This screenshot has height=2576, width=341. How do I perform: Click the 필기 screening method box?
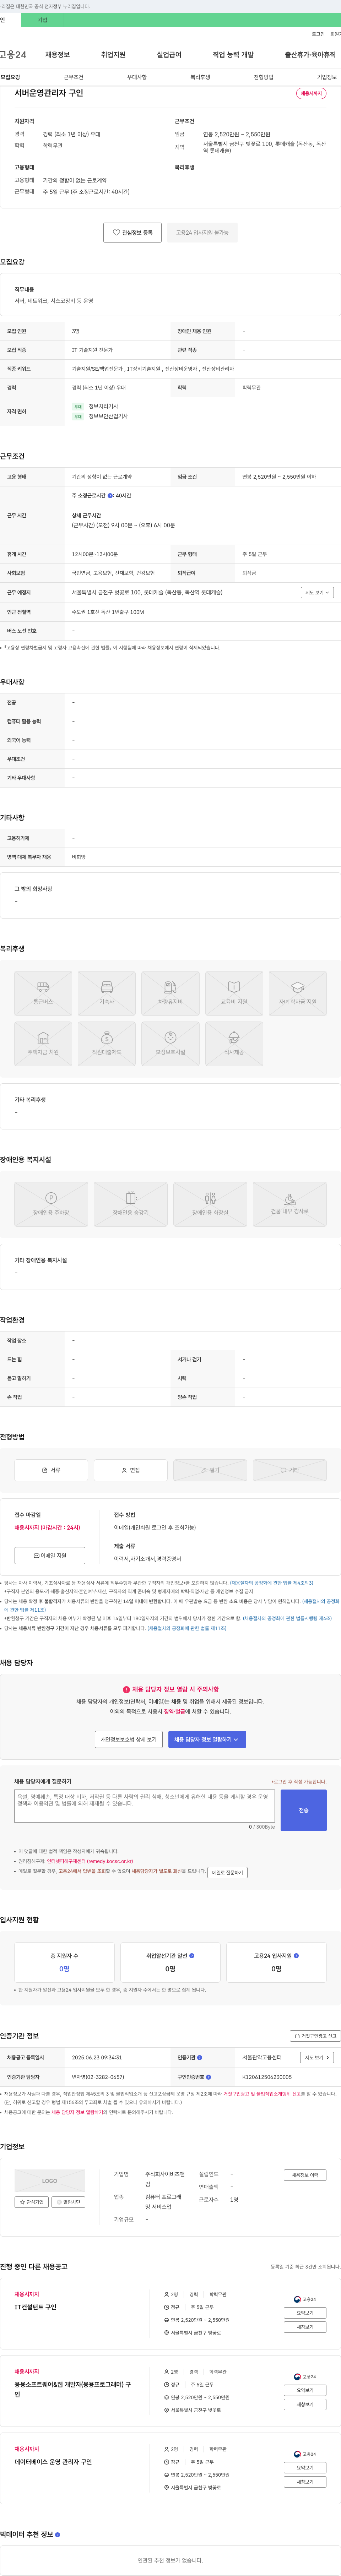pos(210,1470)
